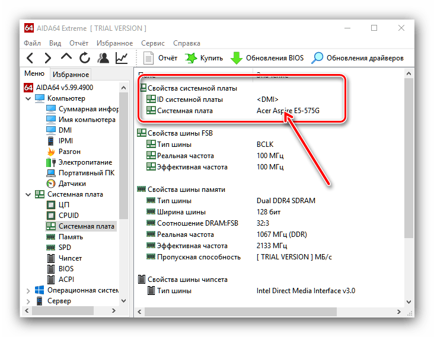This screenshot has width=434, height=337.
Task: Click the Купить buy button
Action: click(204, 58)
